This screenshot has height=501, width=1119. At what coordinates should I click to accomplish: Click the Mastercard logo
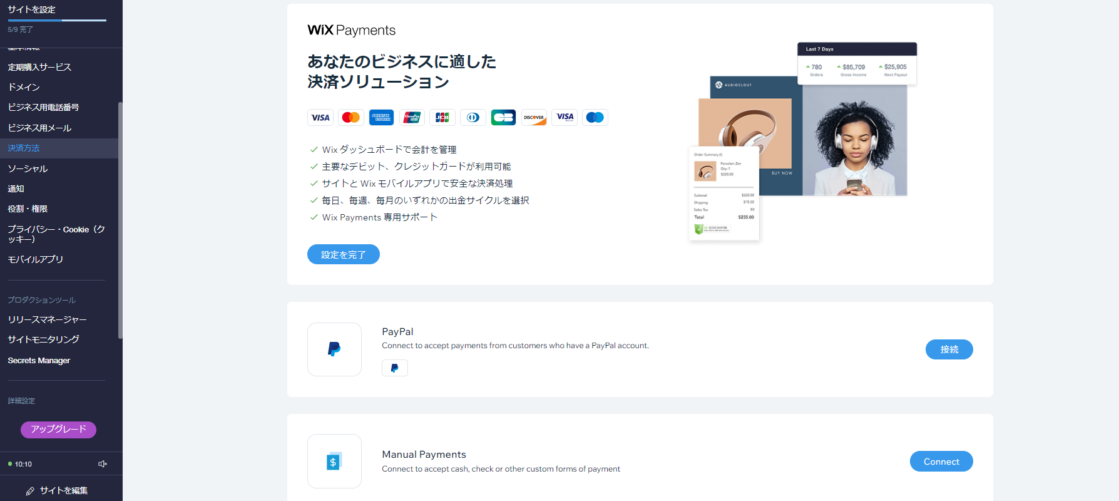[x=351, y=118]
